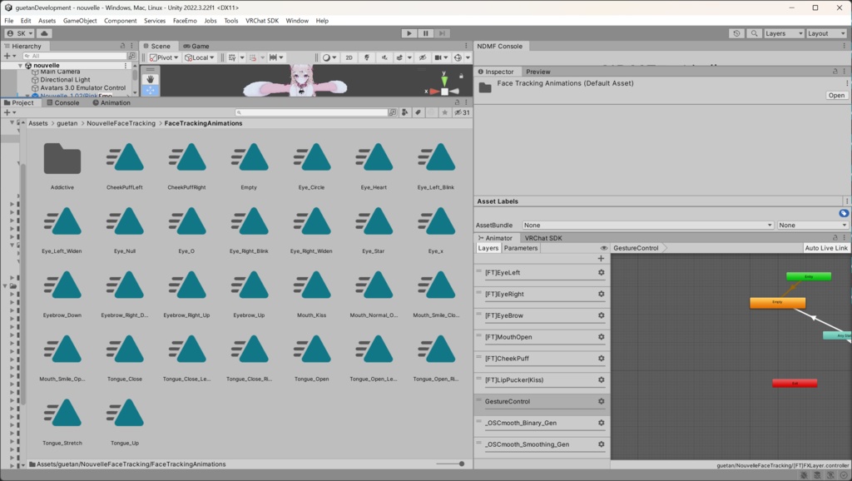Activate the Move tool below the Hand tool

(151, 90)
